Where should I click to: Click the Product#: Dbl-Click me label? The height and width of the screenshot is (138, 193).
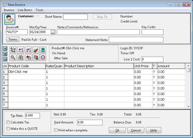pos(68,48)
